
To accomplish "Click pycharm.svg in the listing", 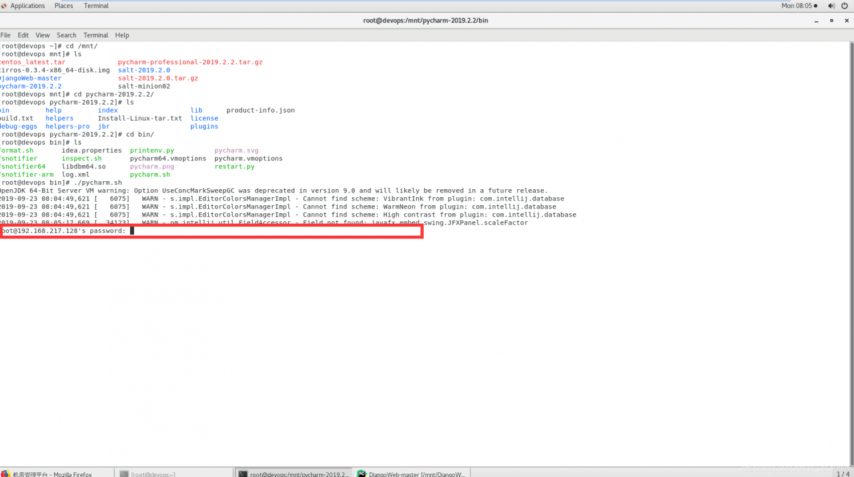I will click(x=236, y=151).
